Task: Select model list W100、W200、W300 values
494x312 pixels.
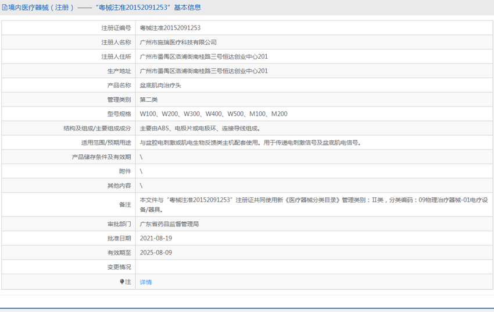Action: [213, 114]
